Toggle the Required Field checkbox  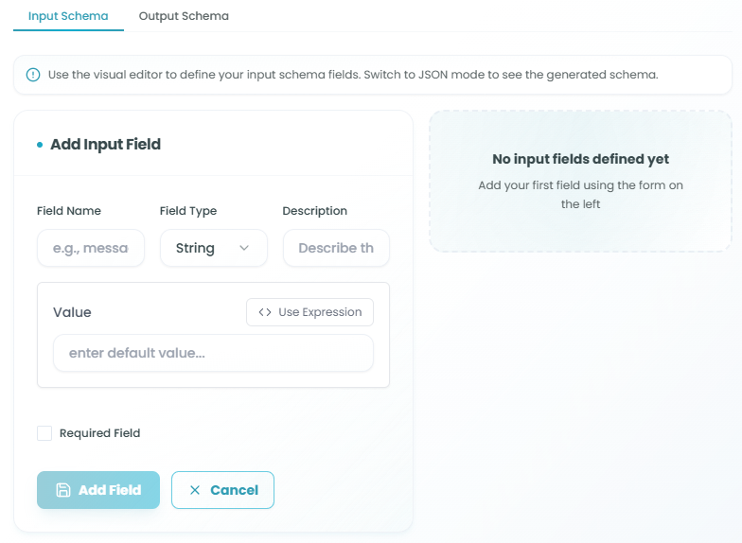[44, 433]
